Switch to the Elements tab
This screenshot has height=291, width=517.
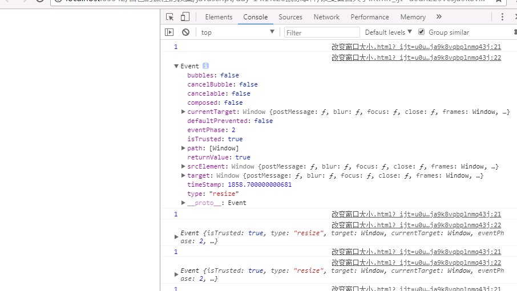point(219,17)
